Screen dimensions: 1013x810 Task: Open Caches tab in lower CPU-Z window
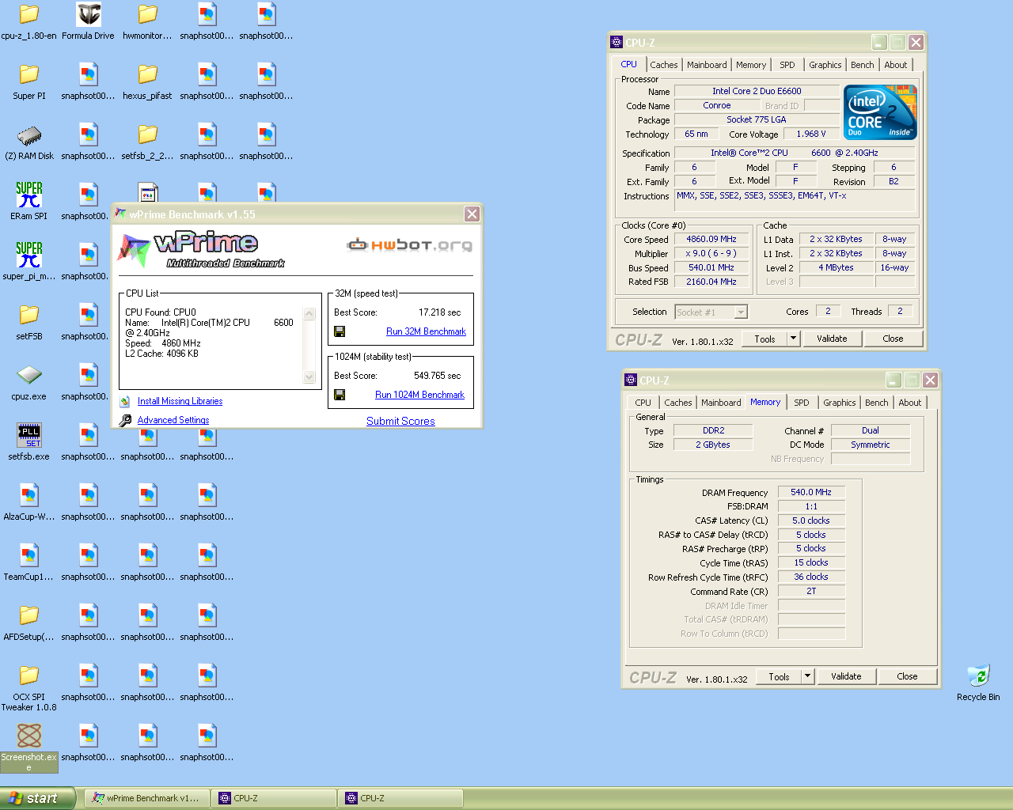pyautogui.click(x=678, y=403)
